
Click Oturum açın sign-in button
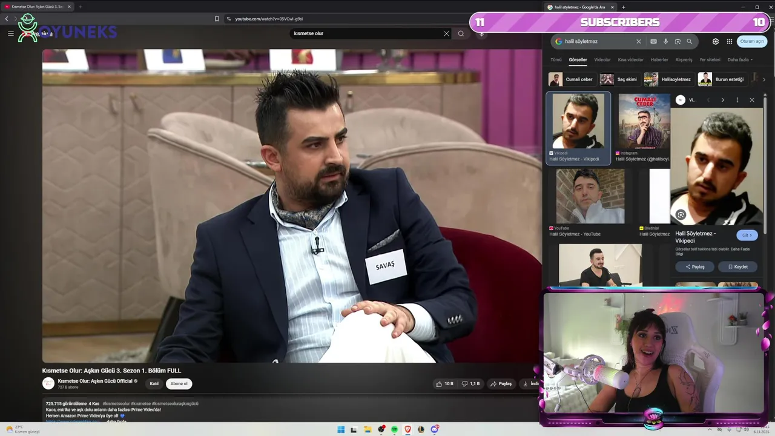tap(752, 41)
